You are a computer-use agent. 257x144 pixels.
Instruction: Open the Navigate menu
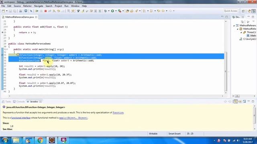(x=39, y=6)
